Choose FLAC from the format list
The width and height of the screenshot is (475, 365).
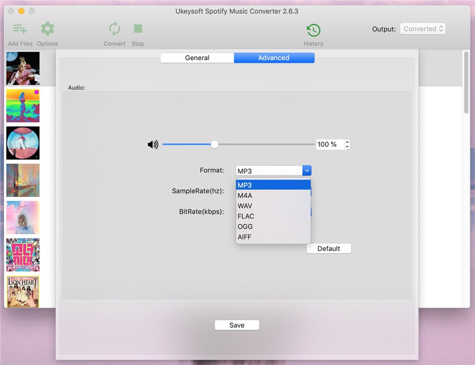(x=273, y=216)
